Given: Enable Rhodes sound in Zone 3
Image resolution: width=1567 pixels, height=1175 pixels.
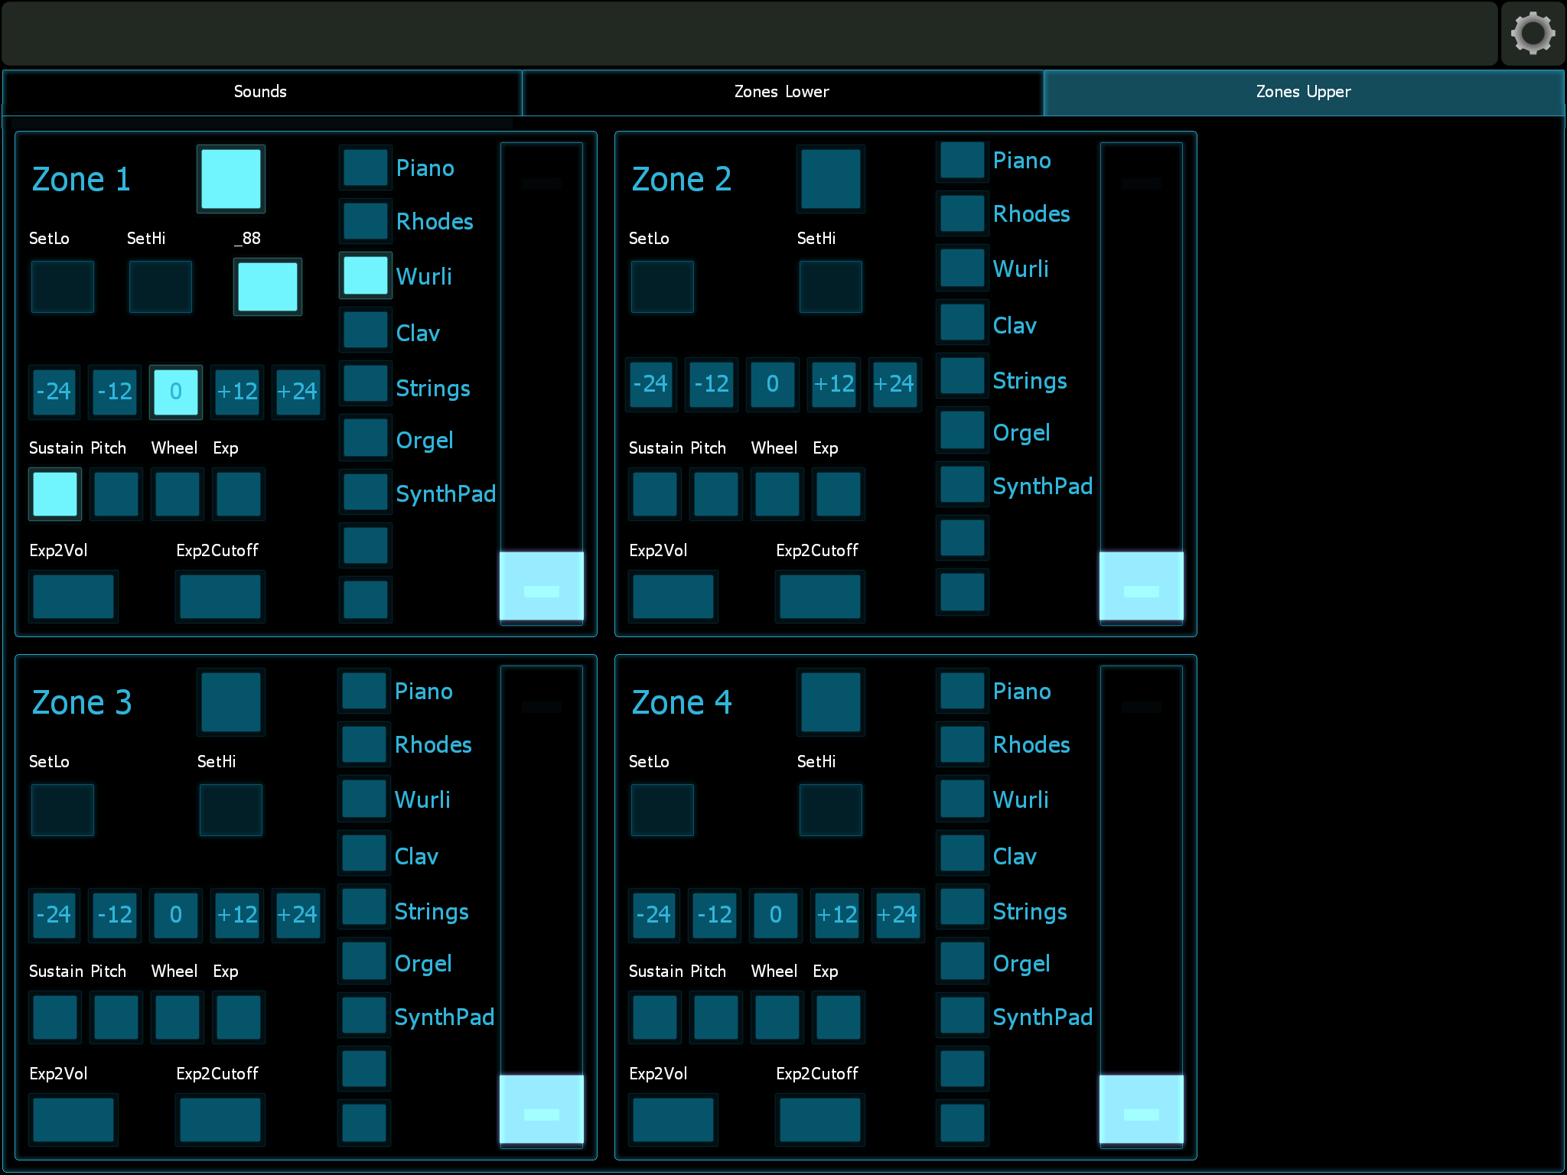Looking at the screenshot, I should pyautogui.click(x=364, y=745).
